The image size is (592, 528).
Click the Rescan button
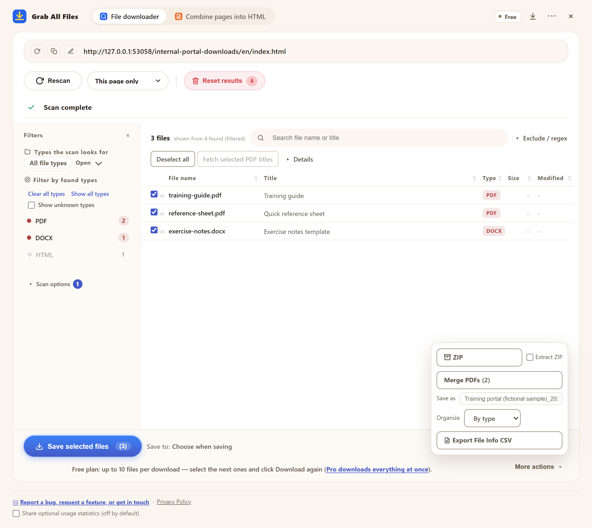point(53,81)
